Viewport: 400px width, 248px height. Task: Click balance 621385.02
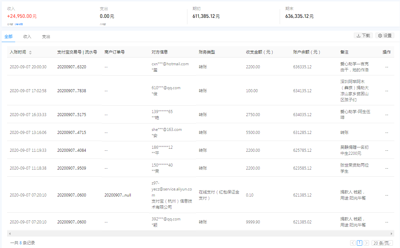[302, 222]
